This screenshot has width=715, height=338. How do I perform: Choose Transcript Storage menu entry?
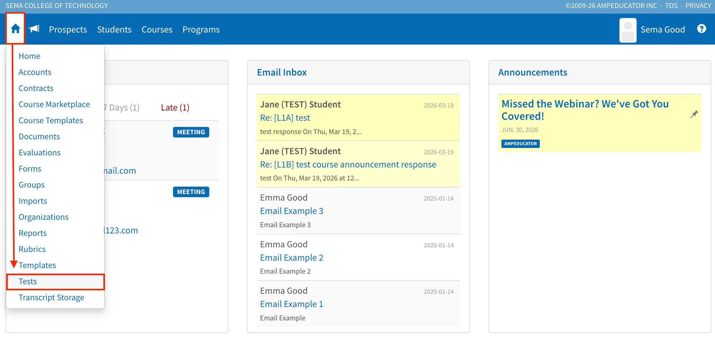pos(51,297)
